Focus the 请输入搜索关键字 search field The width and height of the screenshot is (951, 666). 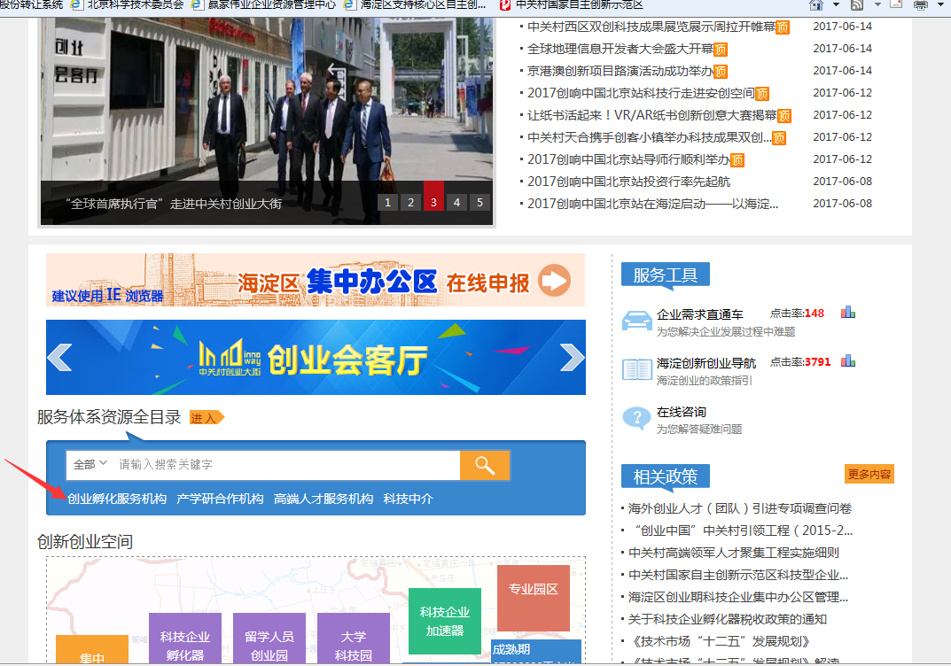pyautogui.click(x=286, y=465)
